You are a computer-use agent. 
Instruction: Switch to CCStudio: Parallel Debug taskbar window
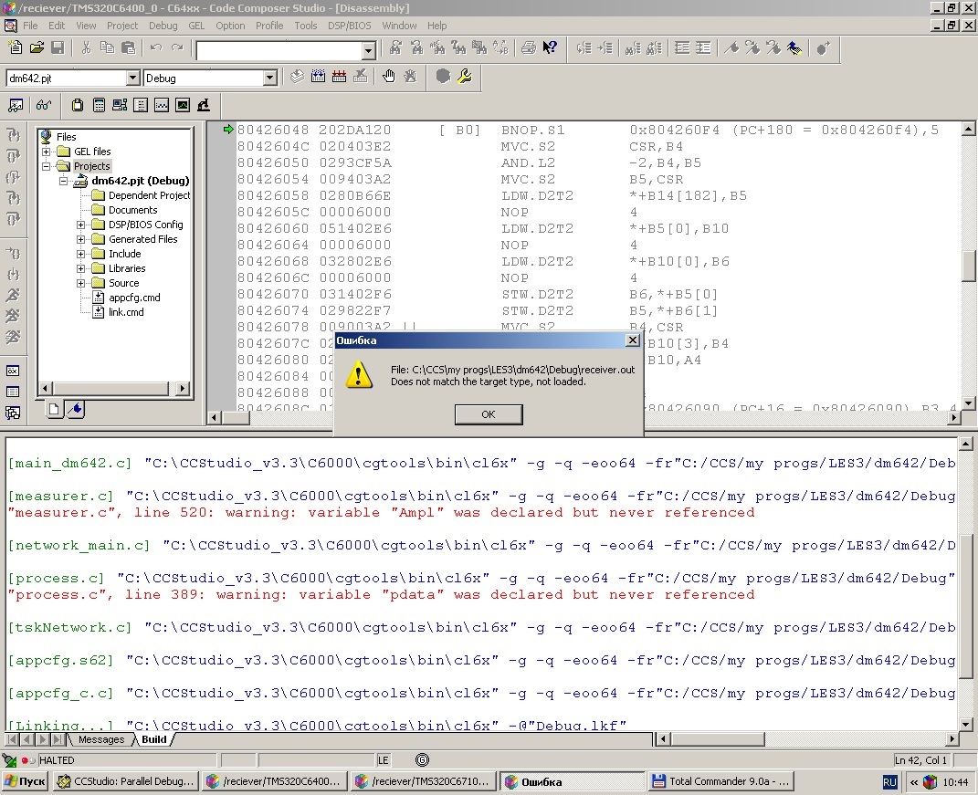pyautogui.click(x=125, y=781)
